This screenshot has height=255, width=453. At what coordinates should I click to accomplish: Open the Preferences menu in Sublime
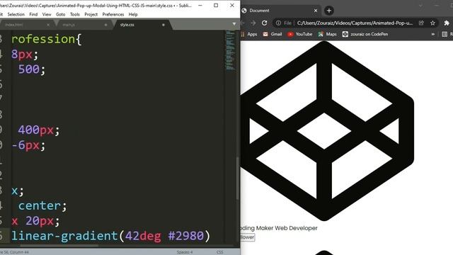pyautogui.click(x=113, y=14)
